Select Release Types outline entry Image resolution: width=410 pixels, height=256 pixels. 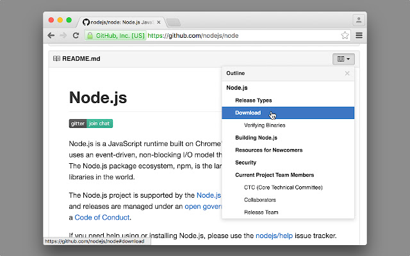tap(253, 100)
